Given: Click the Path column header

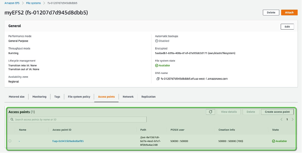Looking at the screenshot, I should coord(143,130).
